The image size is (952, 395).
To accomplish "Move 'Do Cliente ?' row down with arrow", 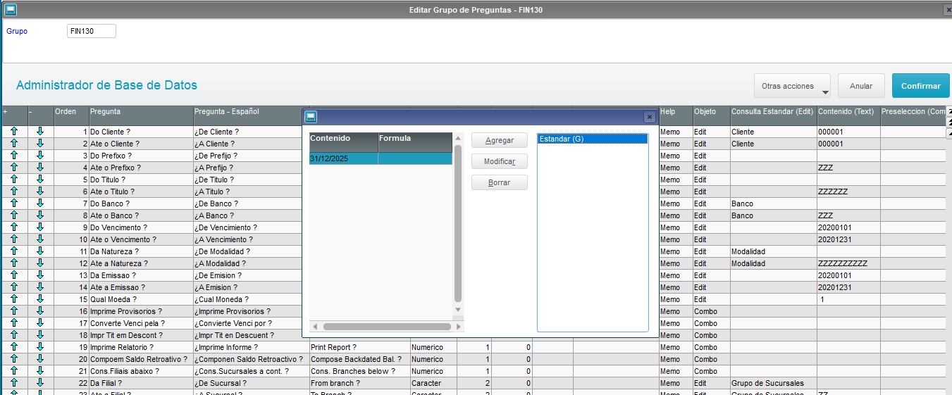I will 40,132.
